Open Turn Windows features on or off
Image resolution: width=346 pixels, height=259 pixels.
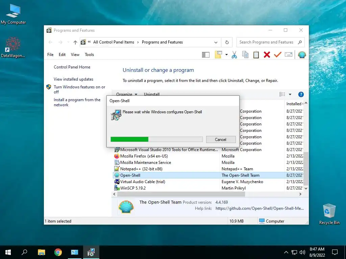coord(79,89)
